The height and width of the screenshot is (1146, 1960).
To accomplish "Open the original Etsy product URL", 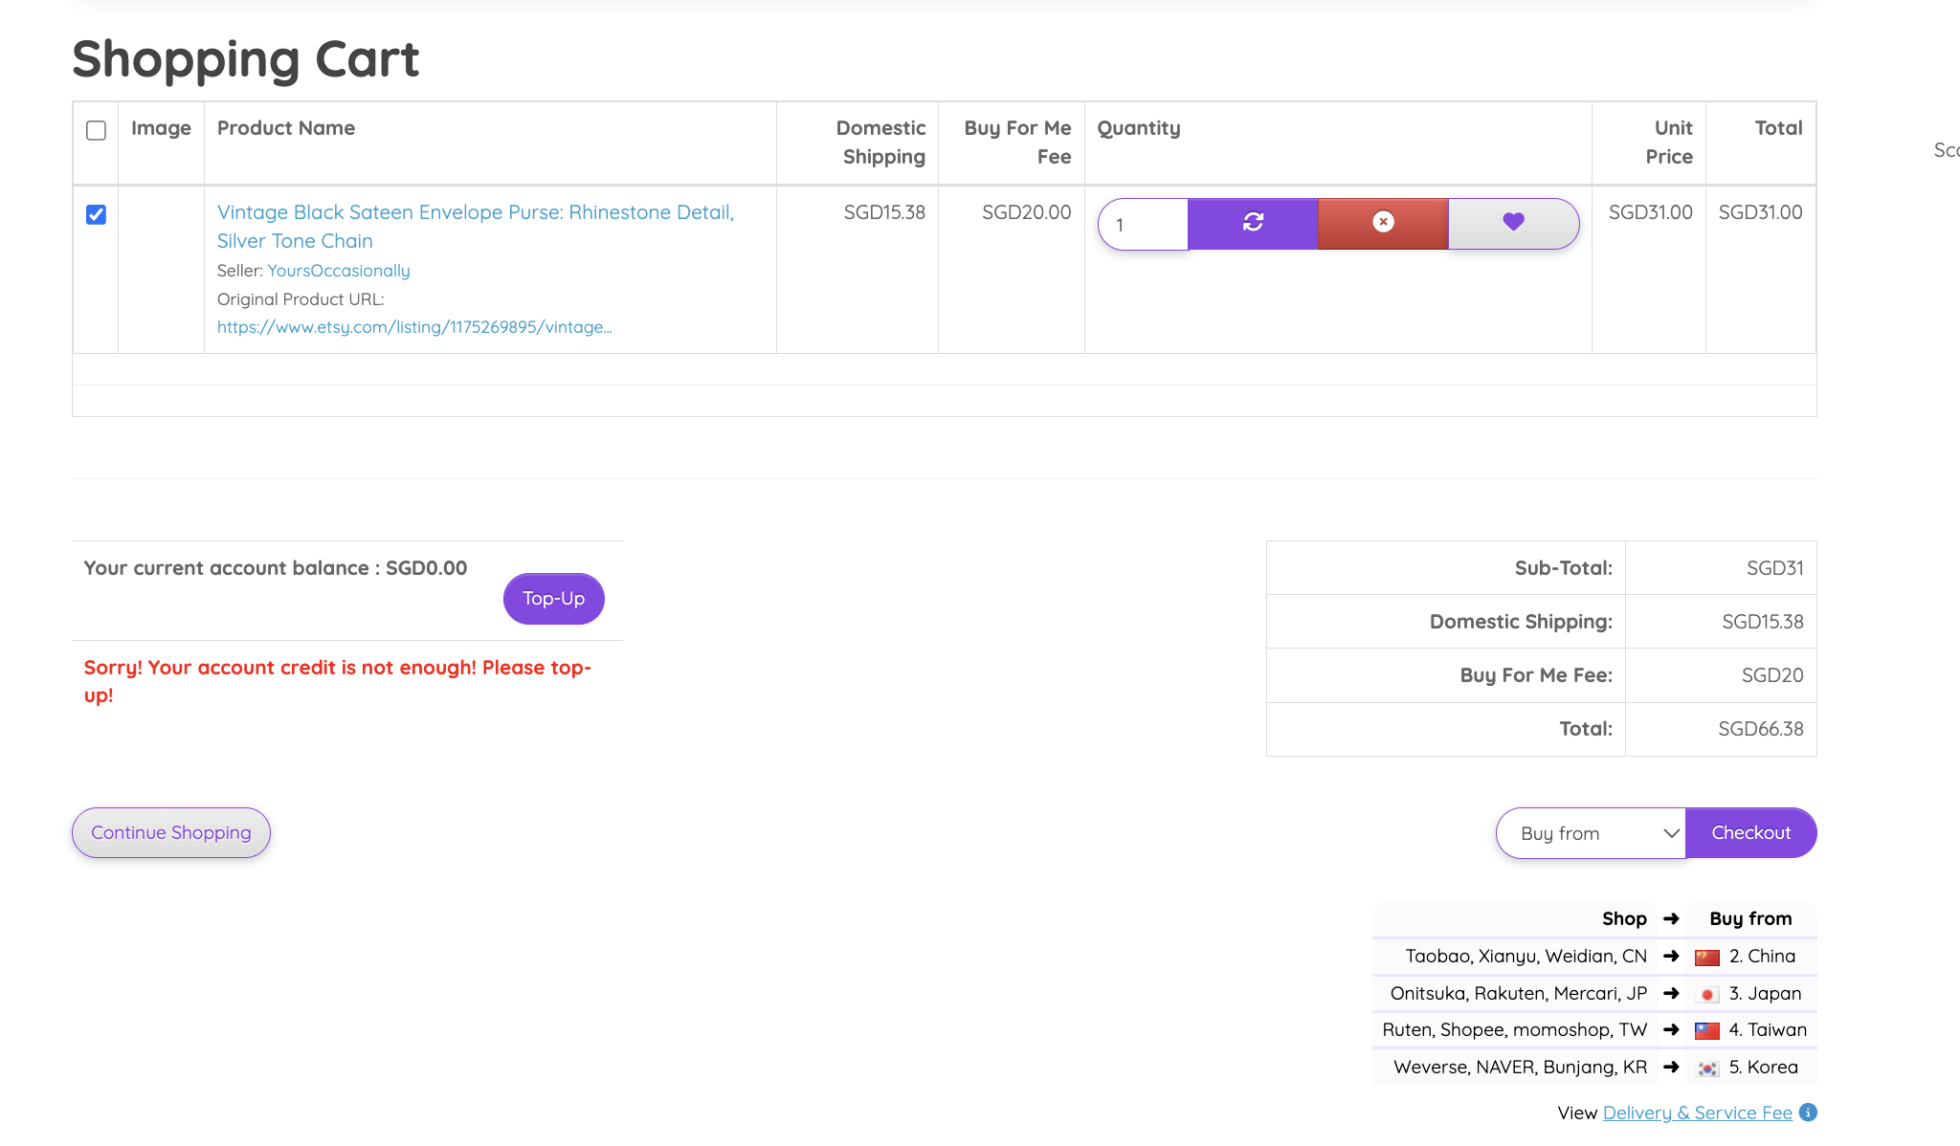I will click(414, 327).
